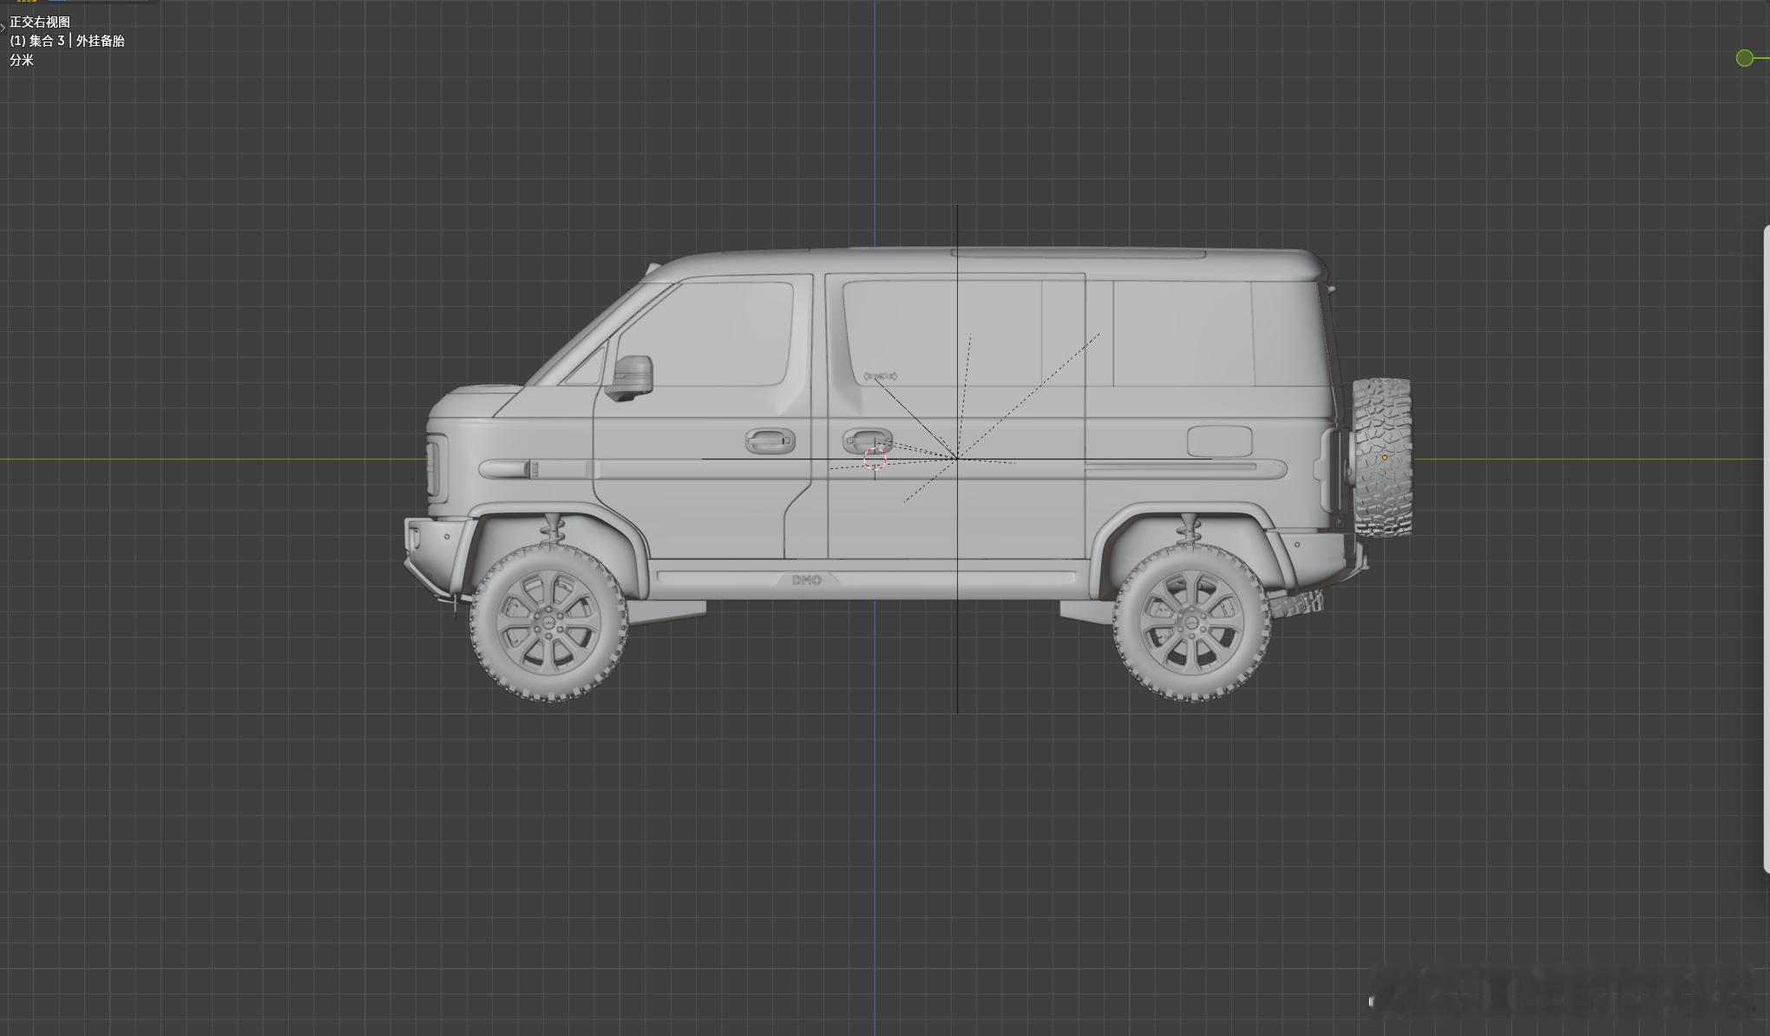Select the fuel filler cap panel
The height and width of the screenshot is (1036, 1770).
(x=1219, y=441)
